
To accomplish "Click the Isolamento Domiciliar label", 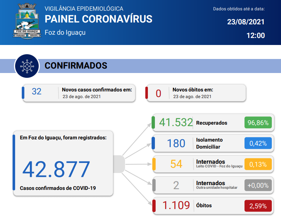I will pyautogui.click(x=209, y=143).
